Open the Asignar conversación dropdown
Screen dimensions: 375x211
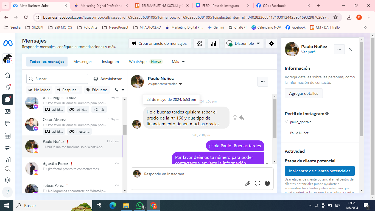165,84
